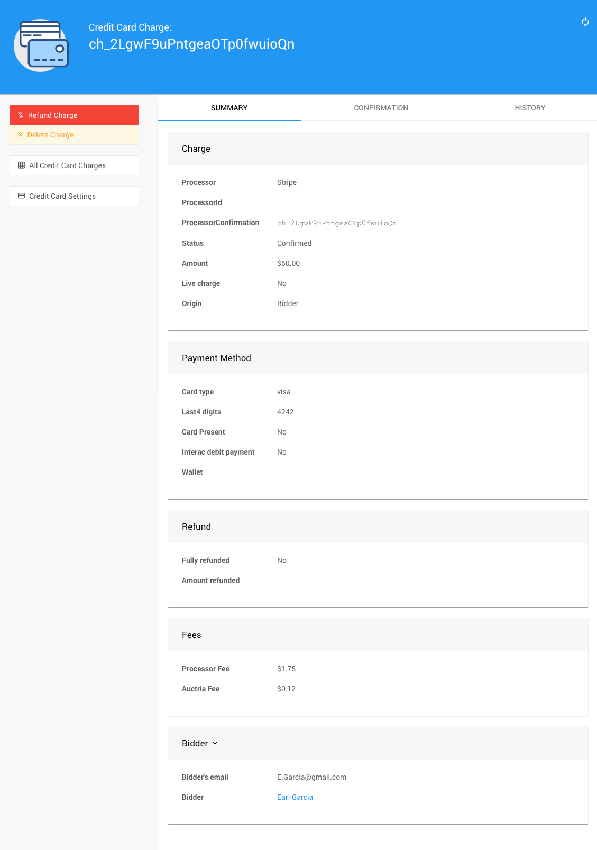Select the Summary tab

[229, 108]
